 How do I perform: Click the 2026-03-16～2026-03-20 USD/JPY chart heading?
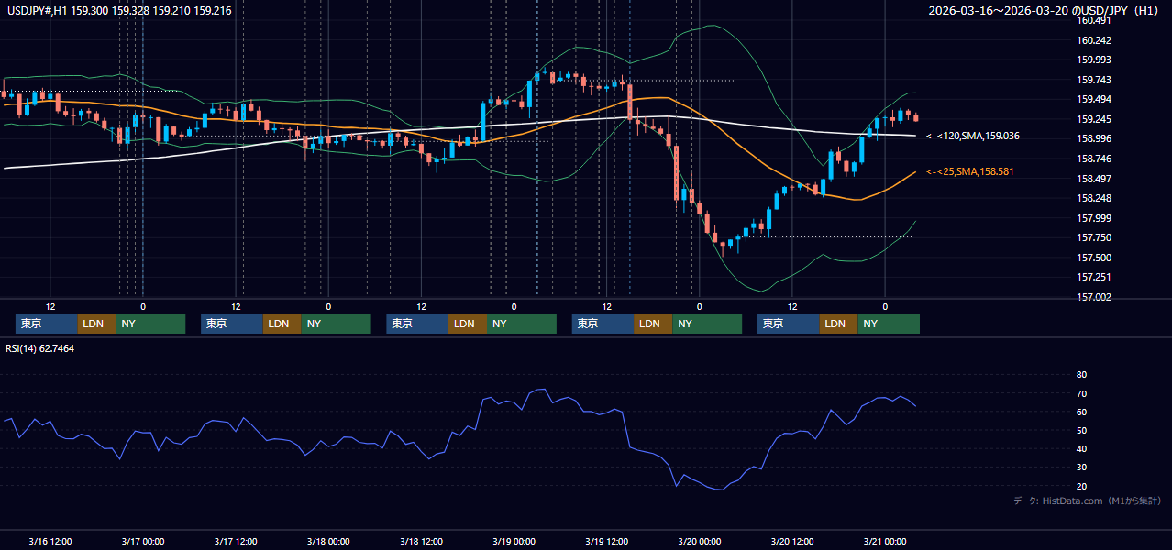click(x=1045, y=10)
